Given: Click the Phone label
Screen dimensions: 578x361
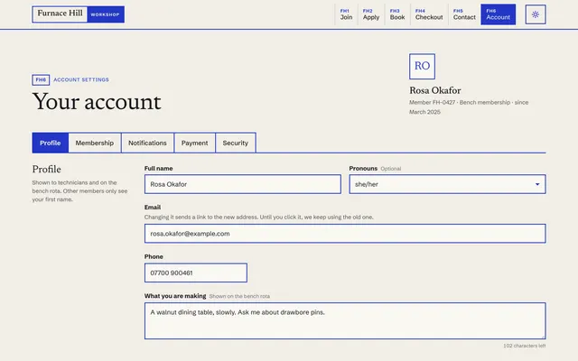Looking at the screenshot, I should 154,256.
